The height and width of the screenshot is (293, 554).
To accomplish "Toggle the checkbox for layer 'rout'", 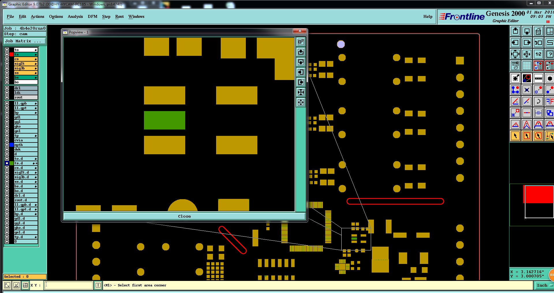I will (7, 97).
